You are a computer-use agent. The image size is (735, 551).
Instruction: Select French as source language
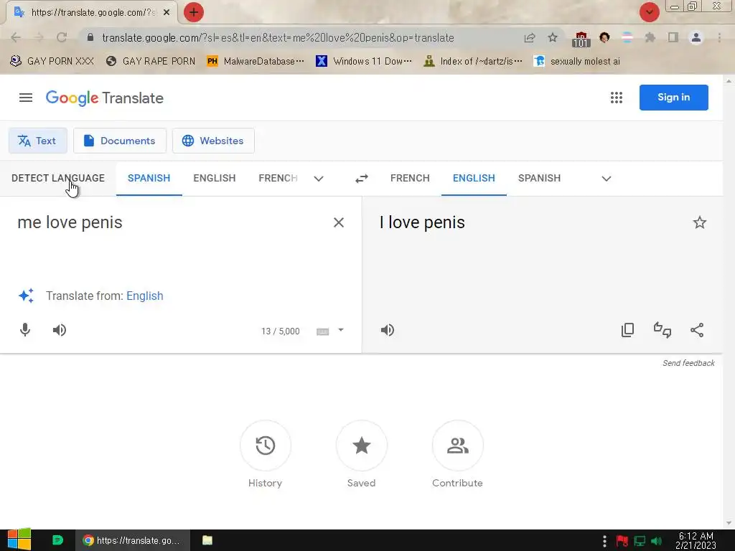pyautogui.click(x=278, y=178)
